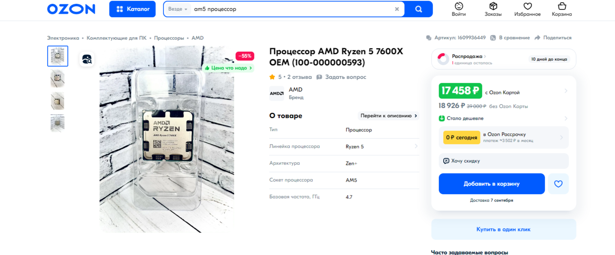The height and width of the screenshot is (255, 615).
Task: Click green down-arrow Стало дешевле icon
Action: pos(442,118)
